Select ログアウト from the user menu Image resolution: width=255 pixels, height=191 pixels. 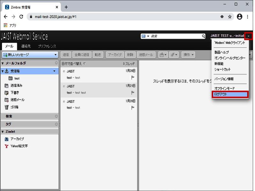coord(230,94)
